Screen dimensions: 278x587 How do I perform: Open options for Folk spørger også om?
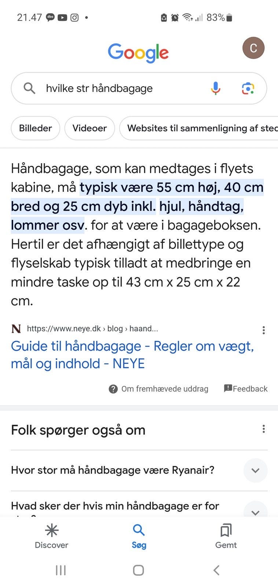pyautogui.click(x=263, y=429)
